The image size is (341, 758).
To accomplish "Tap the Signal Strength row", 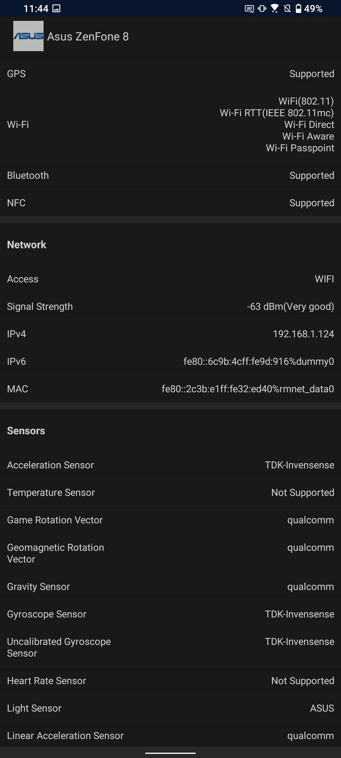I will [170, 306].
